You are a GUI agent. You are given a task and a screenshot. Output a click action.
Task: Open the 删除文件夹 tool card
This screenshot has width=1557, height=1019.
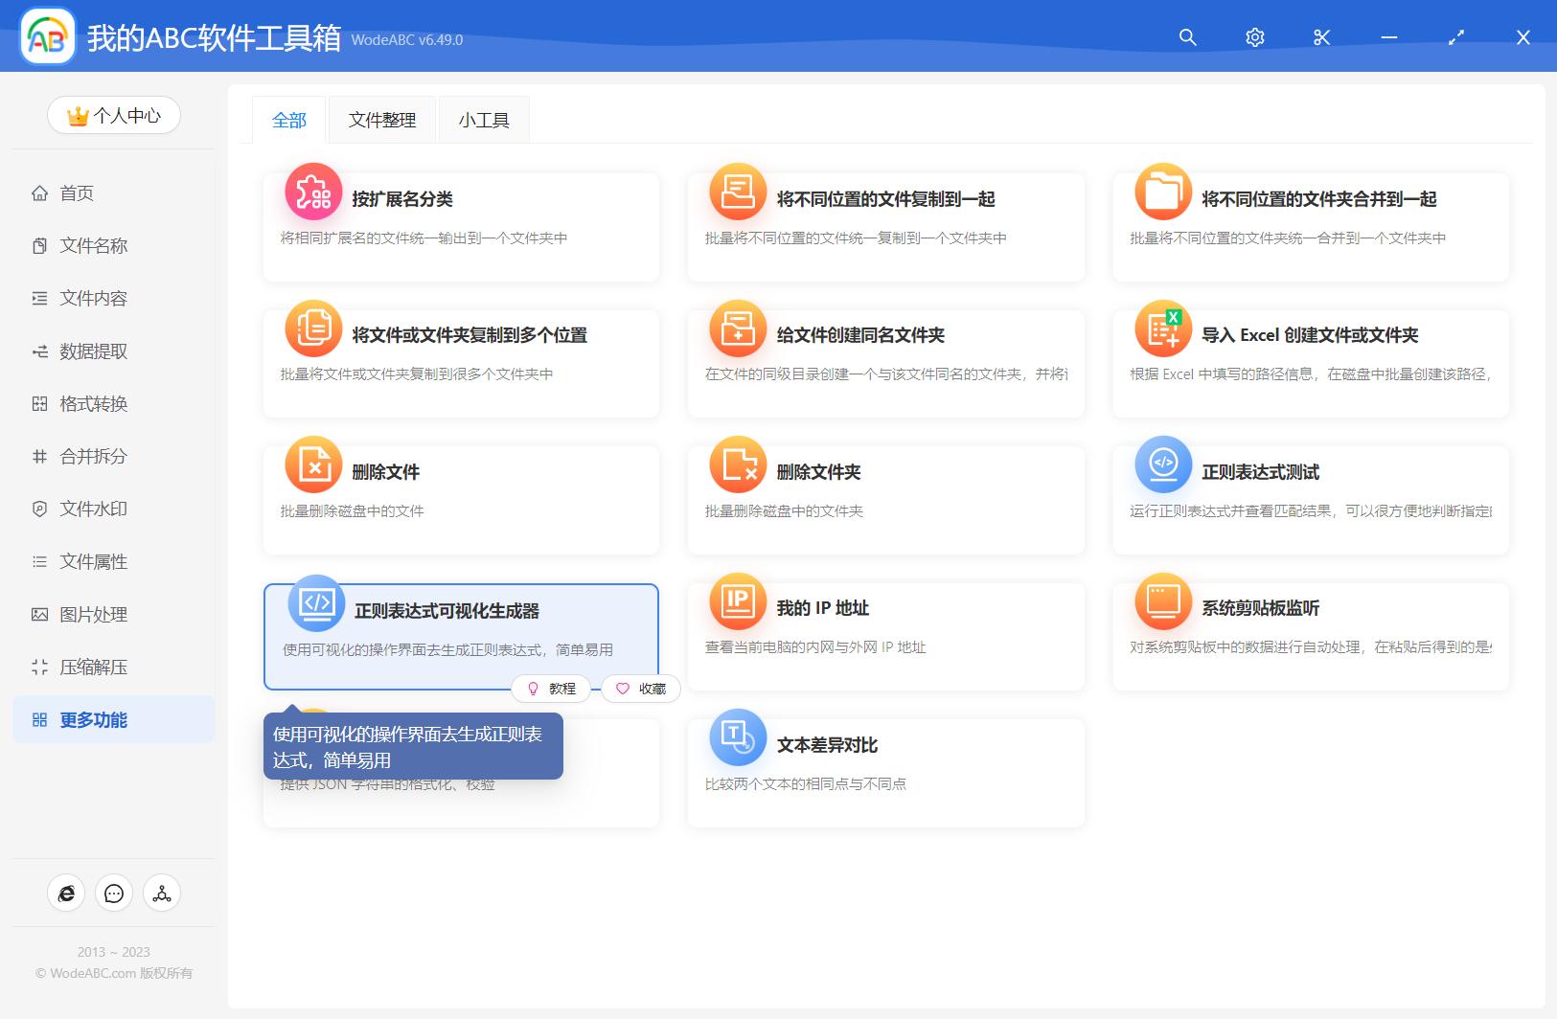coord(885,500)
